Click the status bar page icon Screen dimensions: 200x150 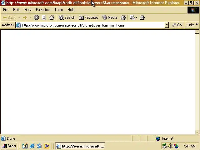coord(3,138)
